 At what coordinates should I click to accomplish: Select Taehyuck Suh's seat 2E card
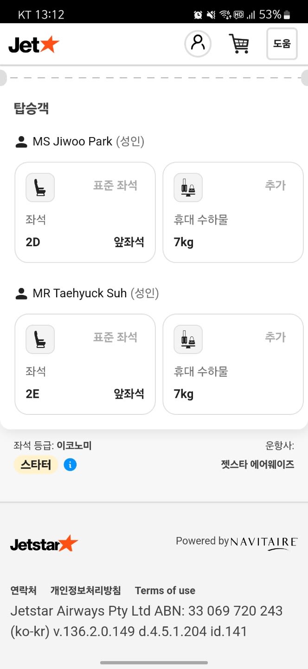[85, 364]
